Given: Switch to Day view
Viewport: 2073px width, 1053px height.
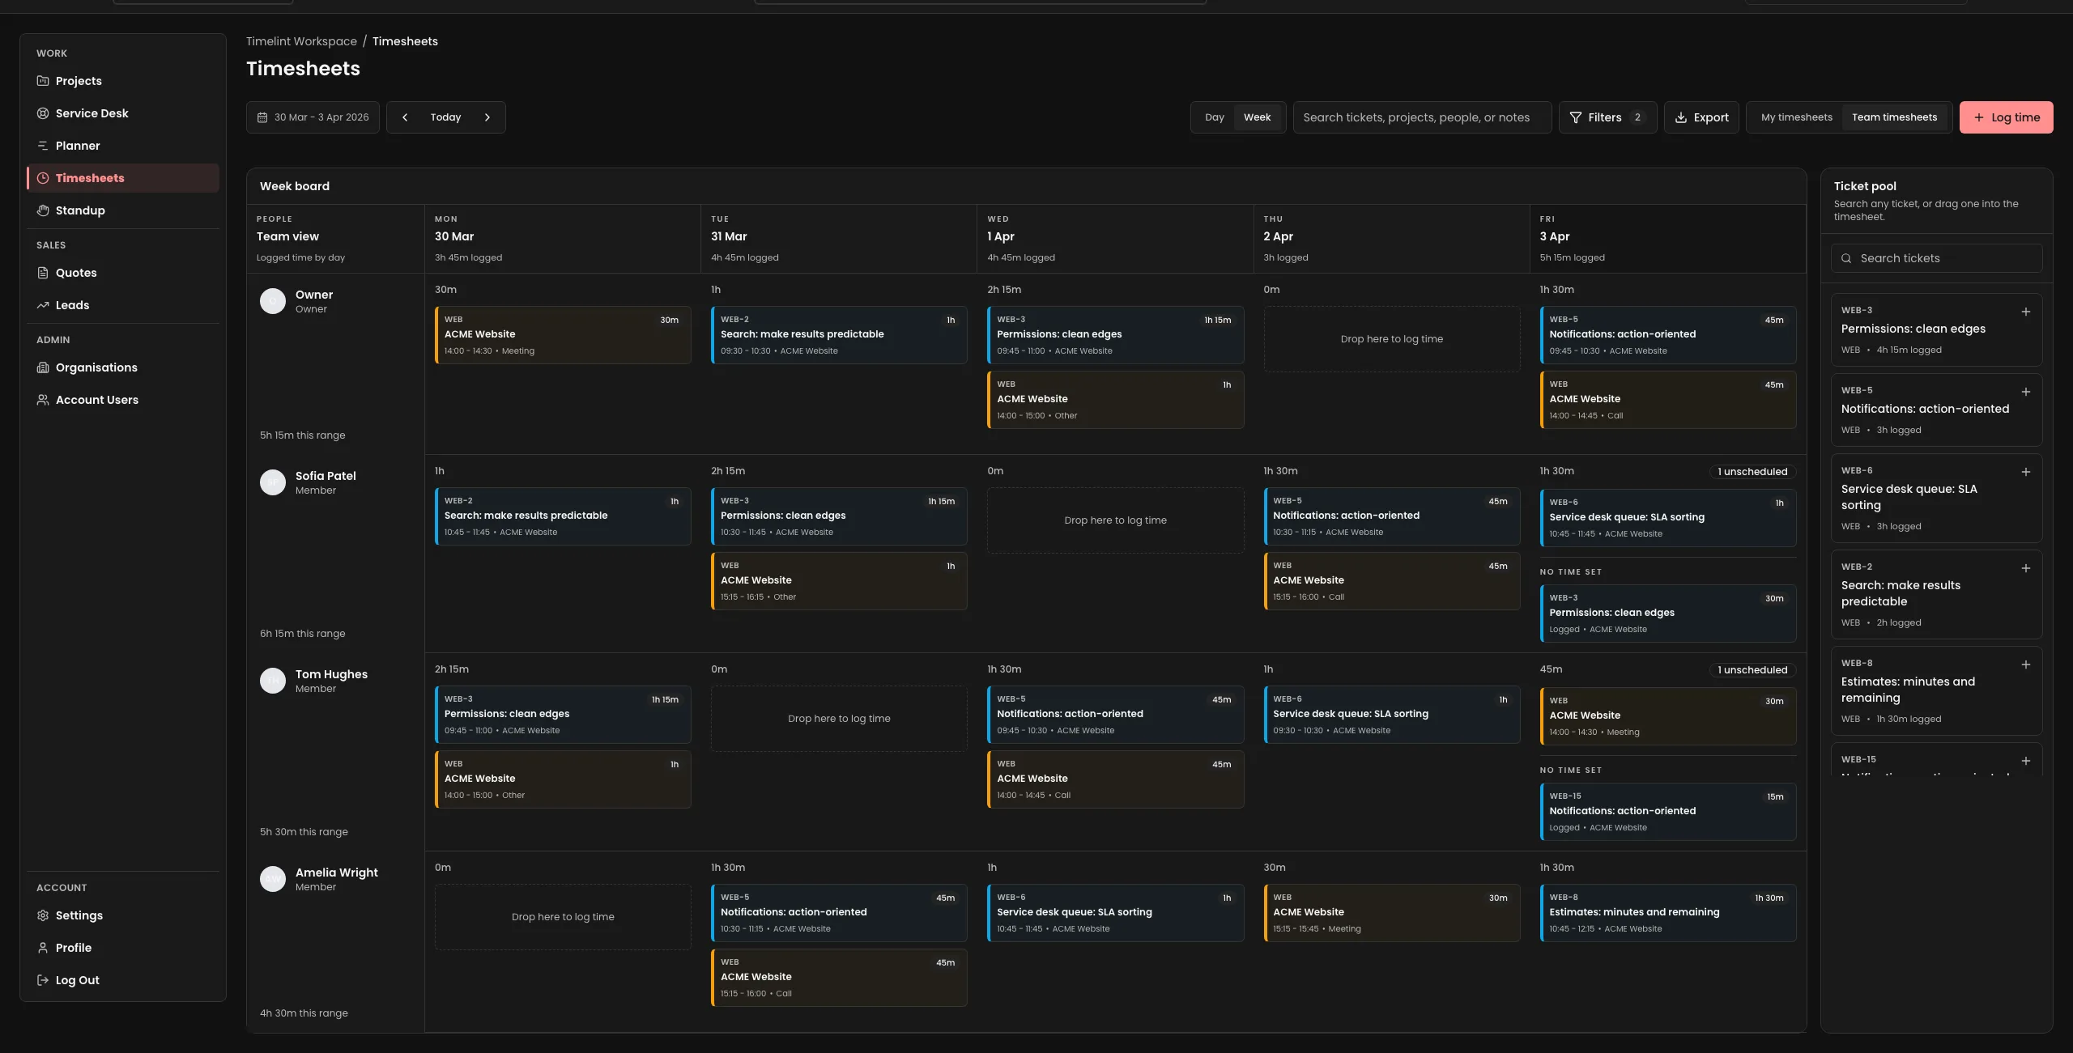Looking at the screenshot, I should [x=1214, y=117].
